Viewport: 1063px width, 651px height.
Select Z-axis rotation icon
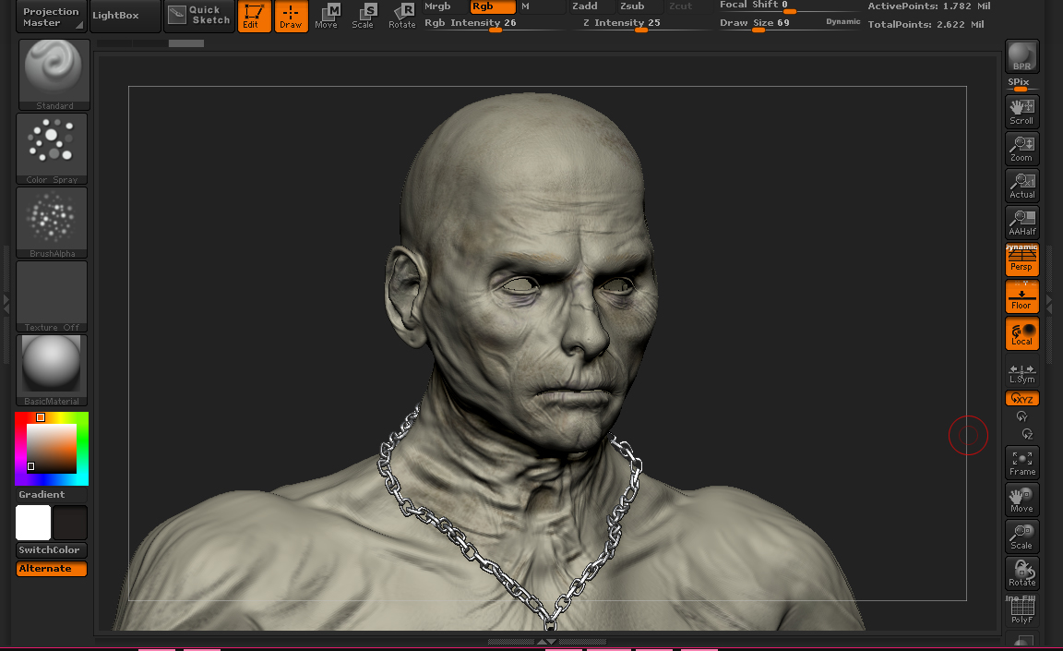pos(1027,433)
